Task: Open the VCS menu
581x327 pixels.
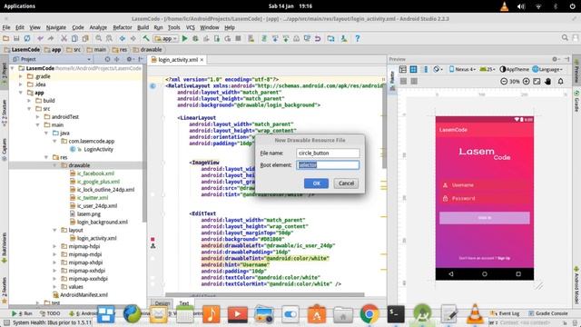Action: point(190,27)
